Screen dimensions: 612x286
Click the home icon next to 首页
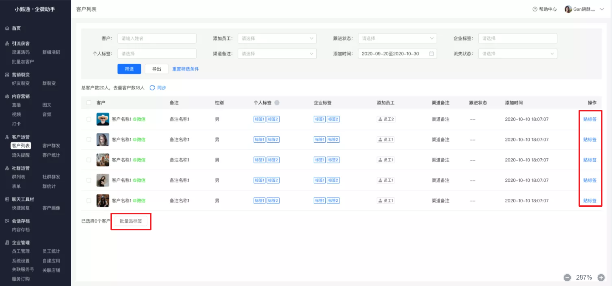[x=7, y=28]
